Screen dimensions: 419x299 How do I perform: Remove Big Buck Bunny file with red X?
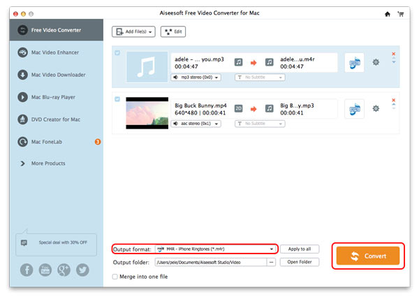click(394, 100)
